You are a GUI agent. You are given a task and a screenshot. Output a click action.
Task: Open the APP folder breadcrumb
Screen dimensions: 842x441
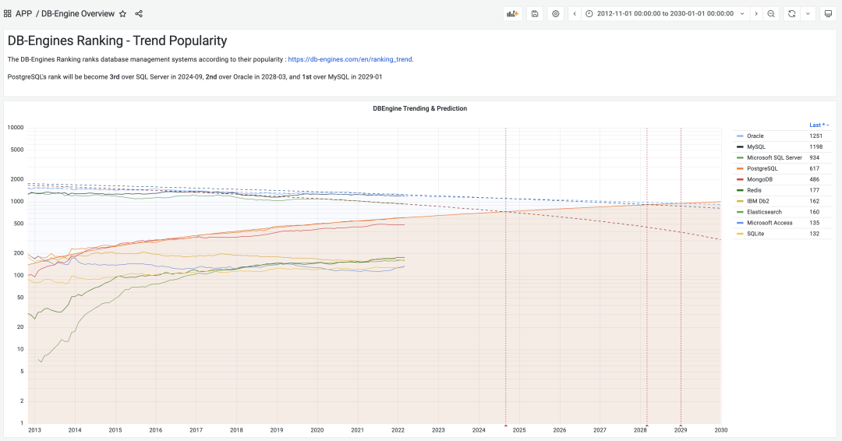click(x=23, y=14)
